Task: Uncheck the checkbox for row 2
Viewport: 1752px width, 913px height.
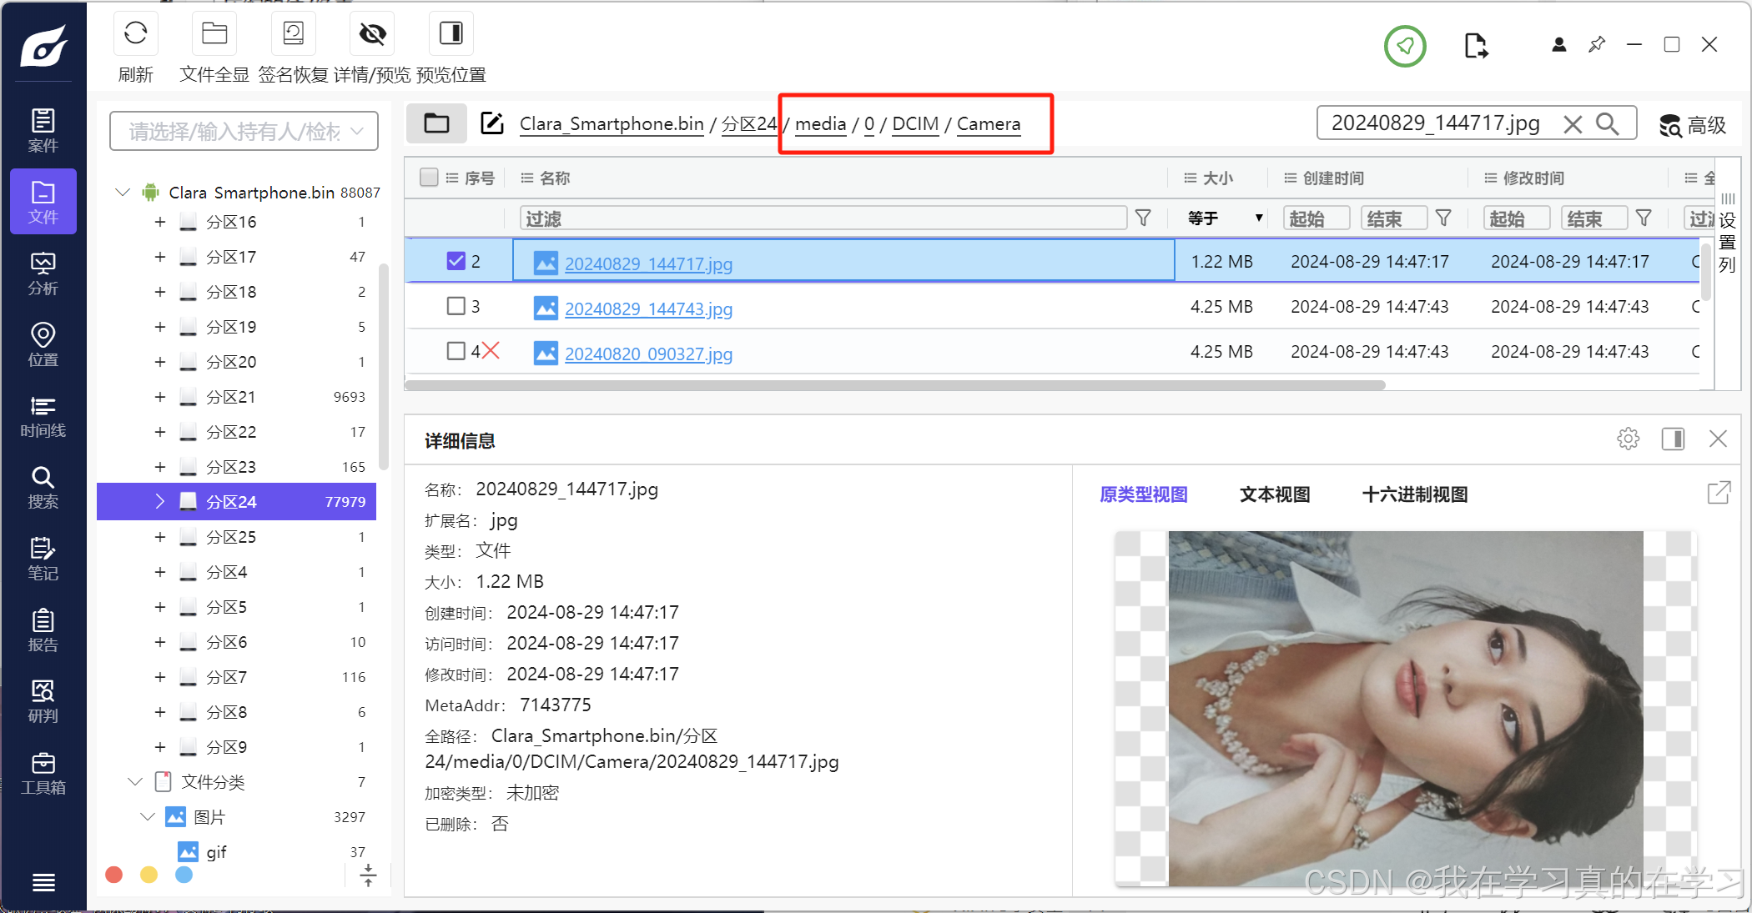Action: 456,261
